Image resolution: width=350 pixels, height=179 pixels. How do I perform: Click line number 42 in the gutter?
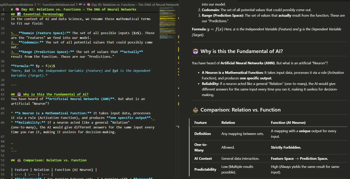click(x=3, y=94)
